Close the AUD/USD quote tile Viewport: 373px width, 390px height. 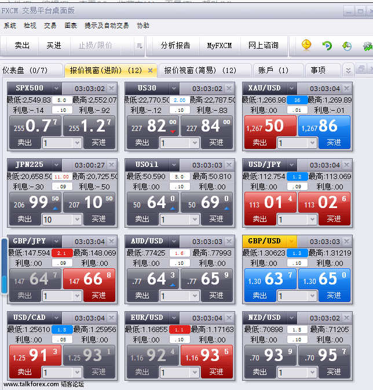click(x=229, y=241)
